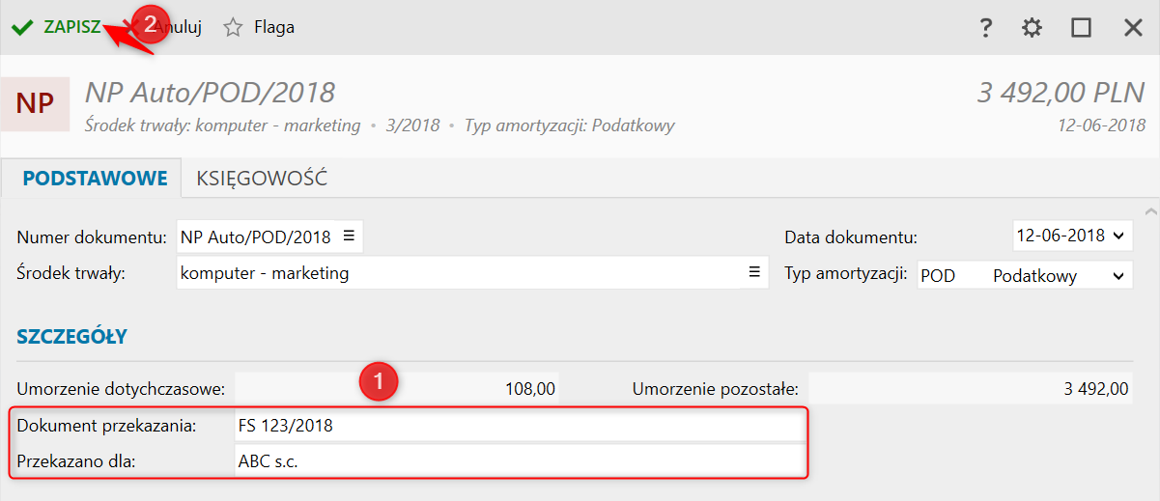The height and width of the screenshot is (501, 1160).
Task: Click the NP document type badge
Action: click(x=35, y=103)
